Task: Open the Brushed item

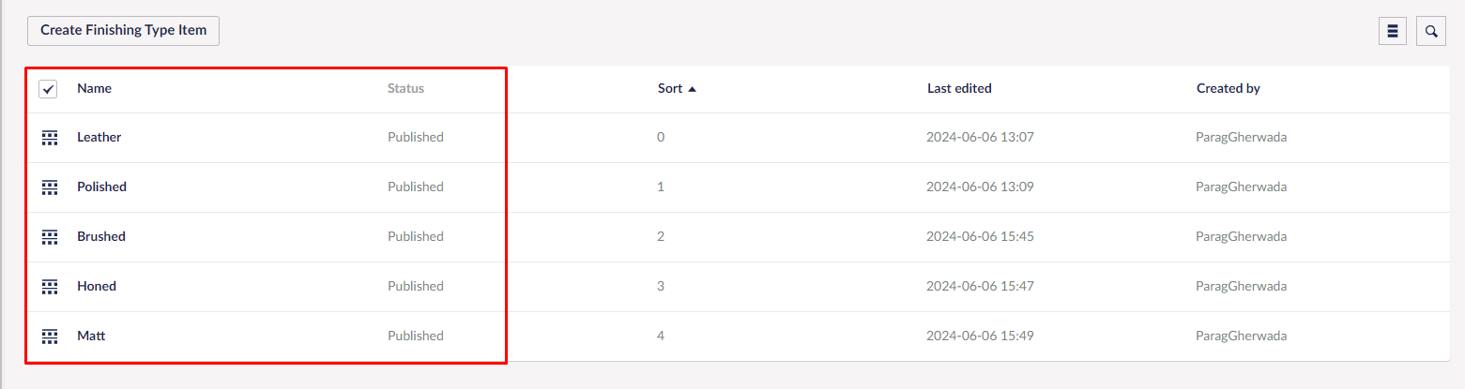Action: (101, 236)
